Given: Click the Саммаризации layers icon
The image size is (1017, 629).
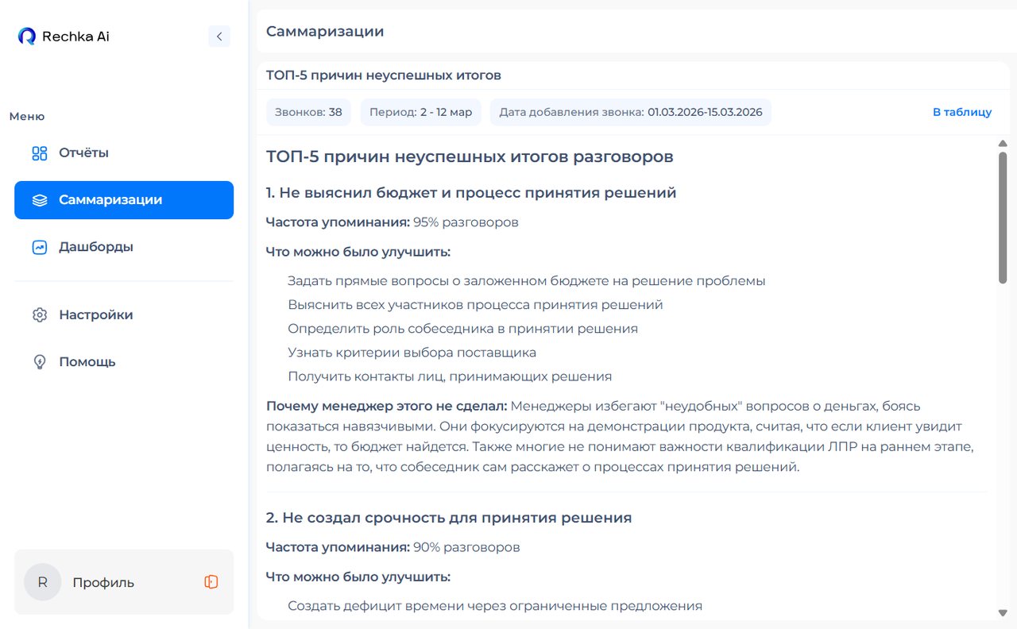Looking at the screenshot, I should (x=40, y=200).
